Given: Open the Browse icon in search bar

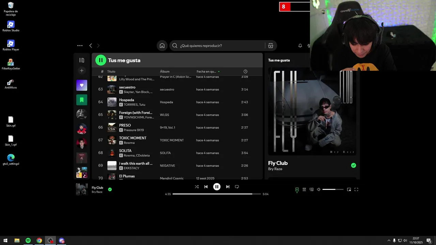Looking at the screenshot, I should [270, 46].
